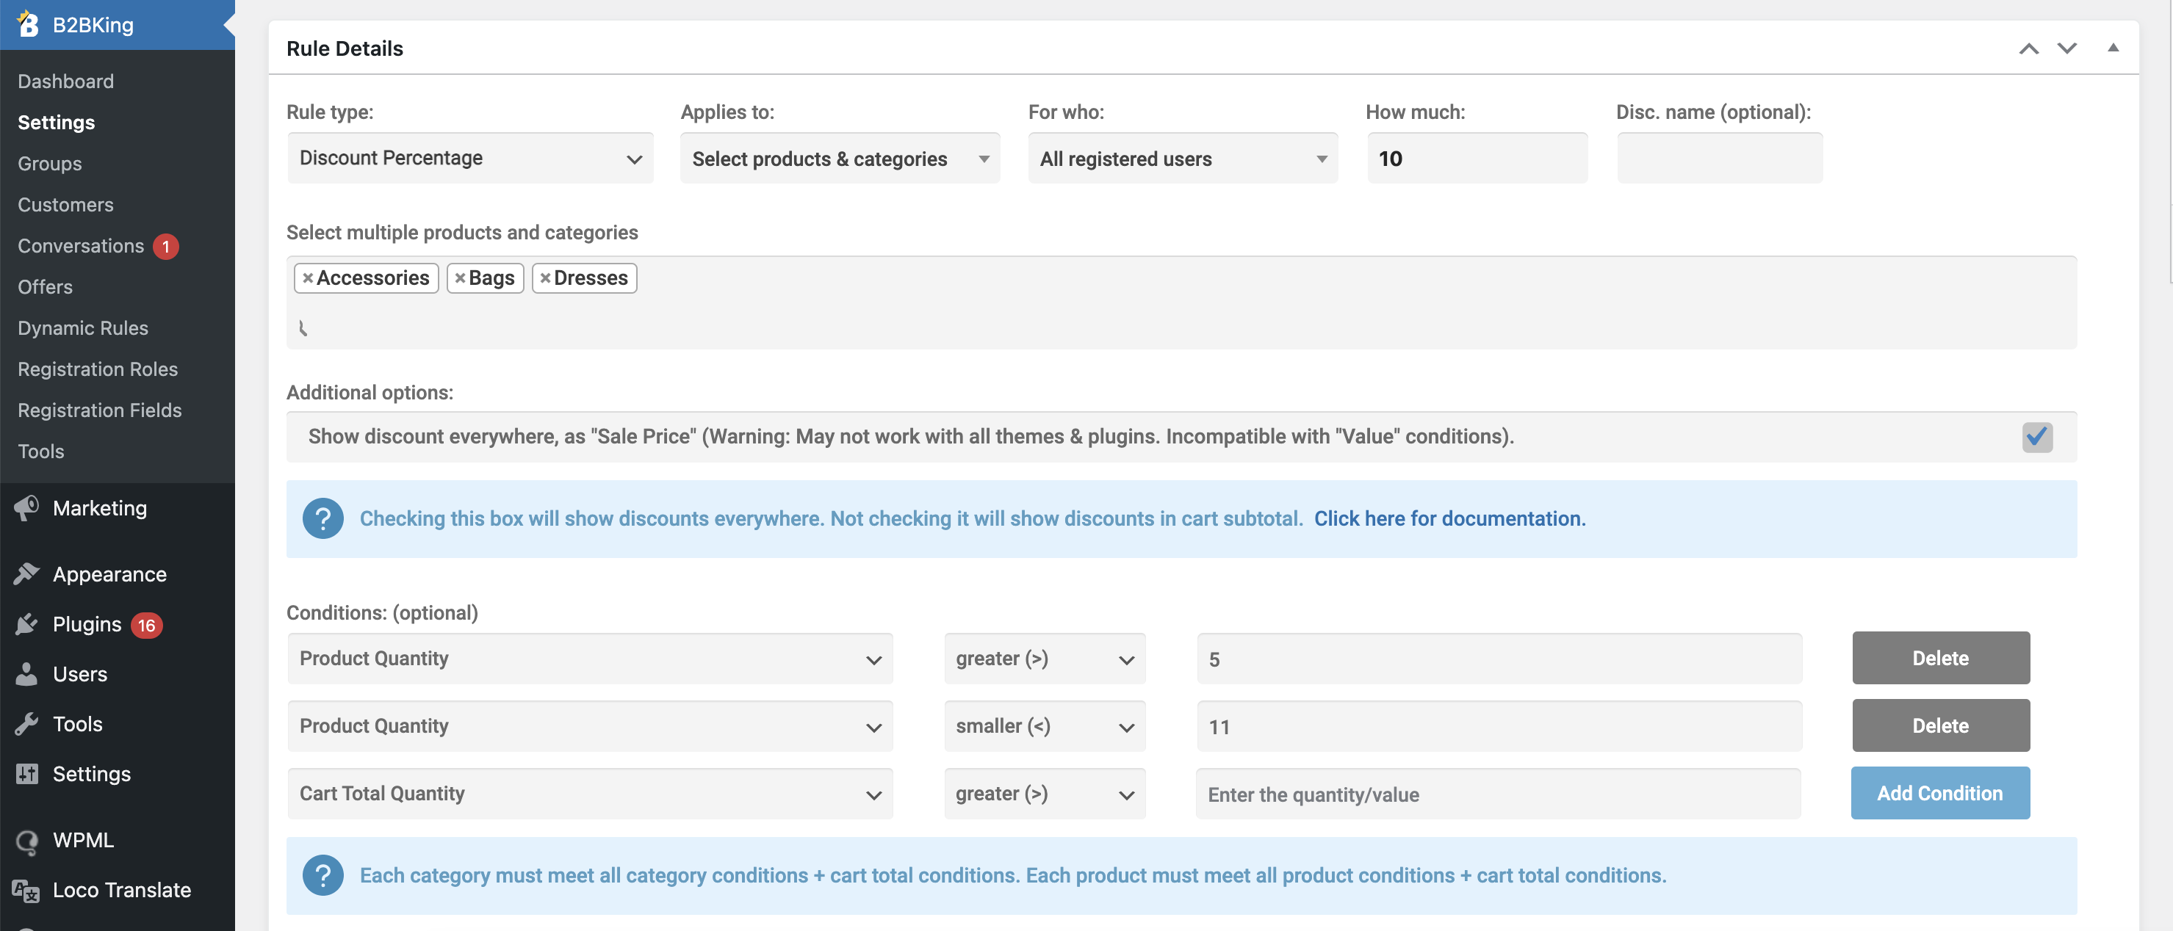
Task: Remove the Bags tag
Action: tap(460, 278)
